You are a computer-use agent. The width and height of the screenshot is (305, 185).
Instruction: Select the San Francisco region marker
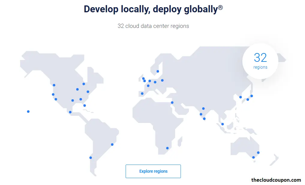point(53,94)
